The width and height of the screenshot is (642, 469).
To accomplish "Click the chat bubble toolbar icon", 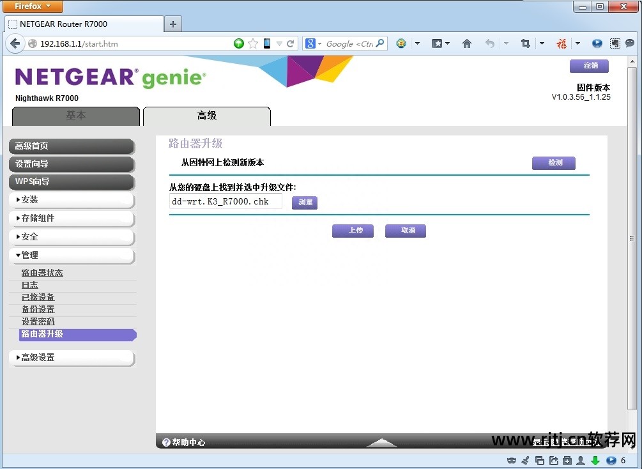I will coord(630,43).
